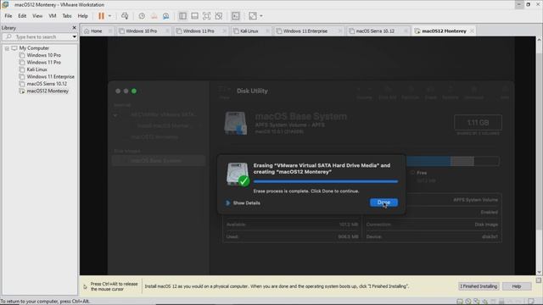543x305 pixels.
Task: Select Windows 11 Pro in library tree
Action: point(43,63)
